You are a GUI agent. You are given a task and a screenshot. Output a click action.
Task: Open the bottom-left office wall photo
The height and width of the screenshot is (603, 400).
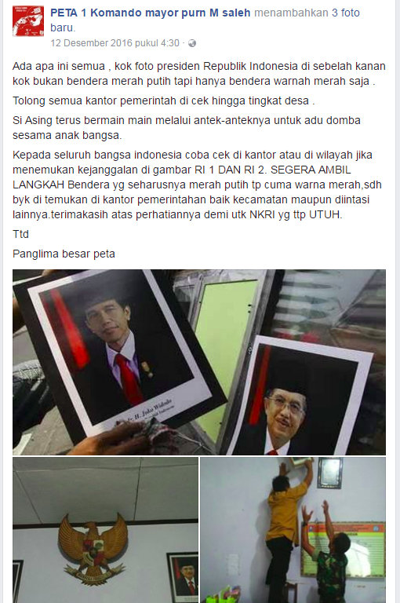(105, 530)
